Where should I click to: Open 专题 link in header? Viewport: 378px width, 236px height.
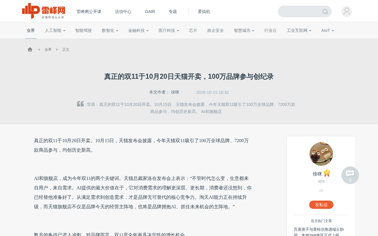coord(173,12)
